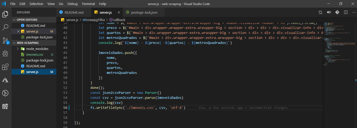
Task: Open package-lock.json in WEB-SCRAPING tree
Action: [34, 60]
